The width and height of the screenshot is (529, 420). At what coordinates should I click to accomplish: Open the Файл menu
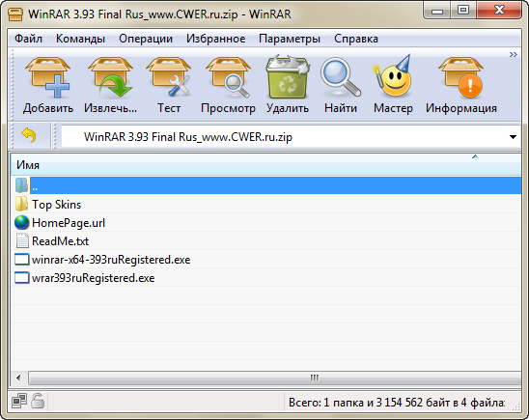point(28,39)
